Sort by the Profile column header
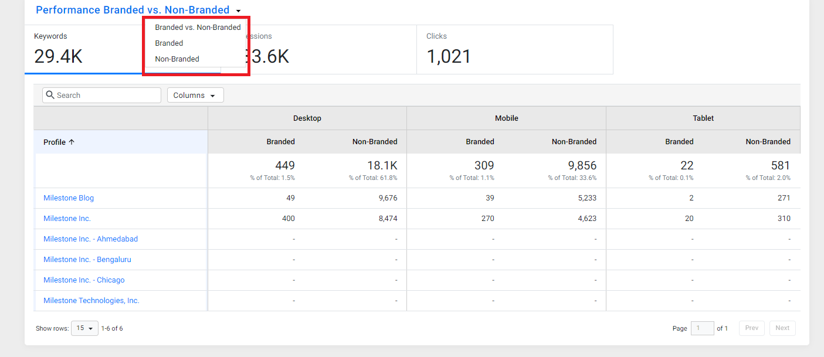Screen dimensions: 824x357 coord(121,142)
